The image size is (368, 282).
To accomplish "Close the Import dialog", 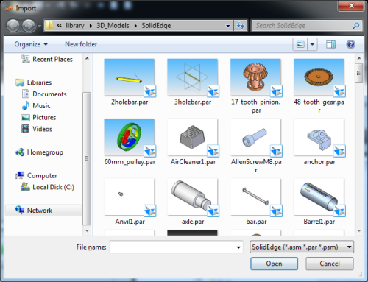I will [x=351, y=6].
